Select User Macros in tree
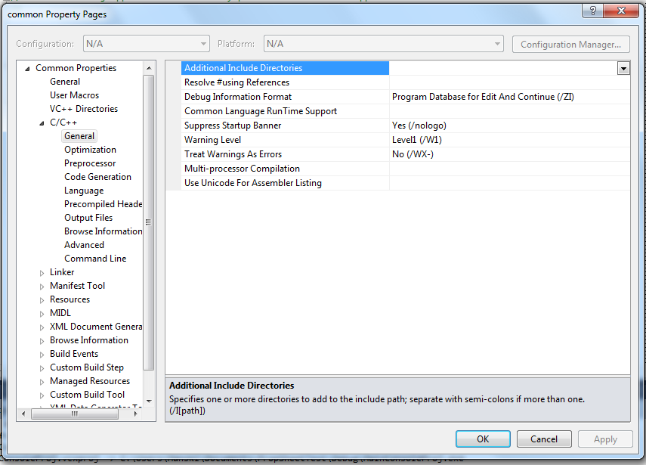Viewport: 646px width, 465px height. coord(74,95)
